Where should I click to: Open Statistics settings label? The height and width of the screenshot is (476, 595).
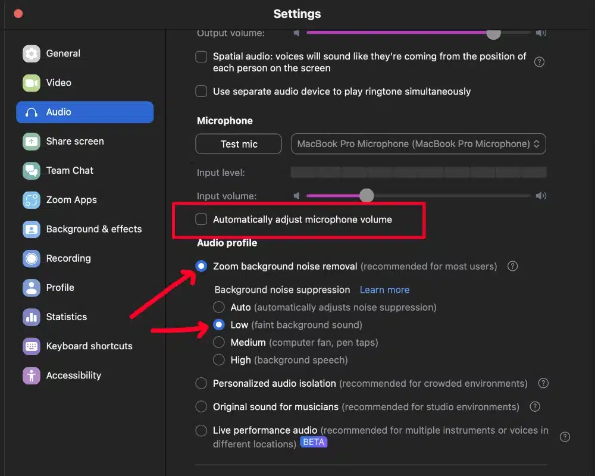[x=67, y=317]
